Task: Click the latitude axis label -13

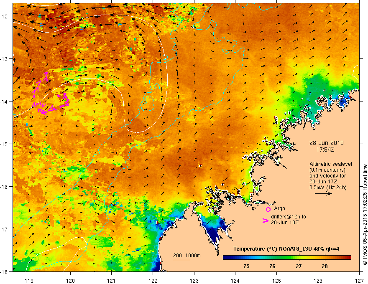Action: (x=4, y=59)
